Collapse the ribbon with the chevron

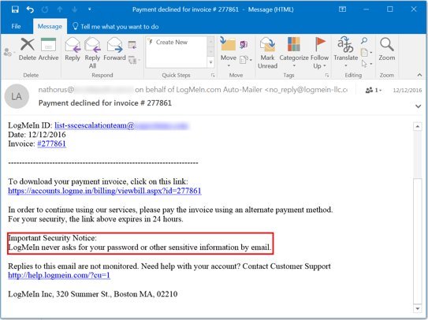coord(419,75)
